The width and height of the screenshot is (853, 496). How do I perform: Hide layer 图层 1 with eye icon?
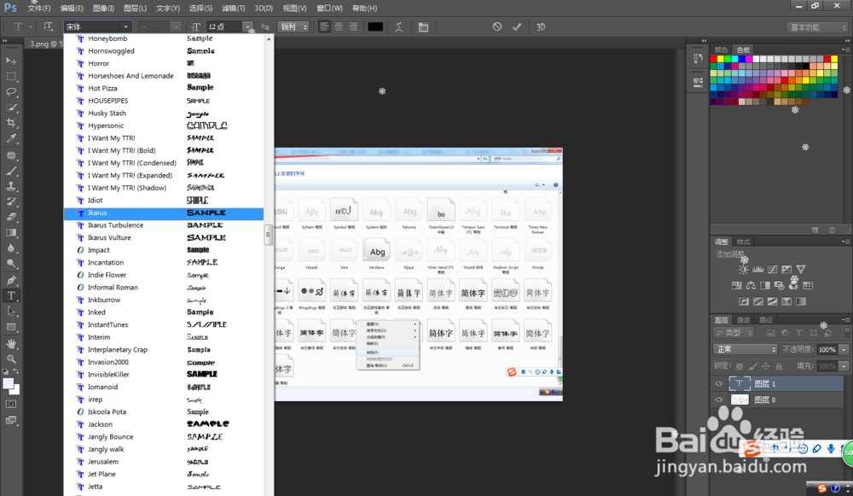click(x=719, y=384)
